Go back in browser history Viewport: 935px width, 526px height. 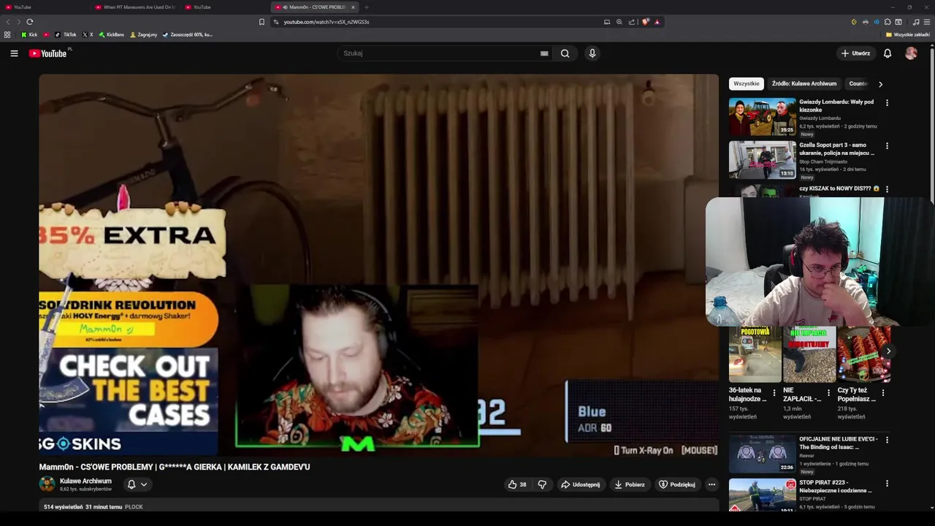[x=8, y=22]
